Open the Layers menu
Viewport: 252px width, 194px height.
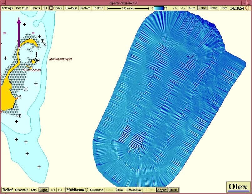point(36,8)
